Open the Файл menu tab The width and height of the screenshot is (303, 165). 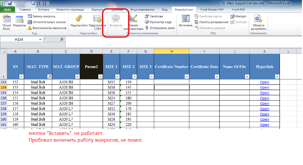(x=8, y=9)
